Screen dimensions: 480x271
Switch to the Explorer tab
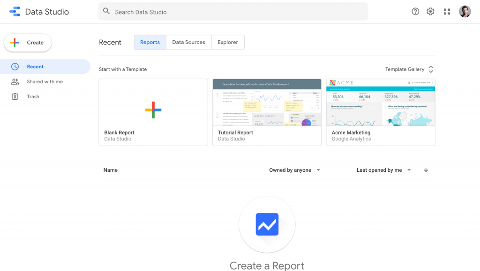click(x=228, y=42)
